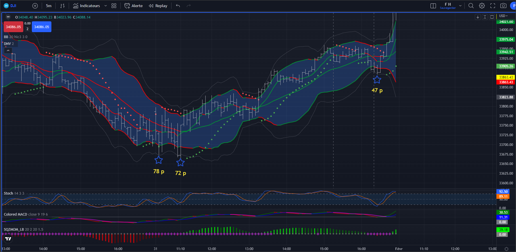
Task: Select the Stoch 14 3 3 legend
Action: (14, 193)
